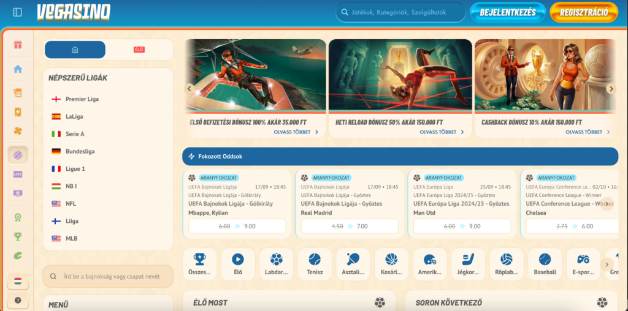This screenshot has height=311, width=628.
Task: Read more about cashback bonus
Action: tap(588, 132)
